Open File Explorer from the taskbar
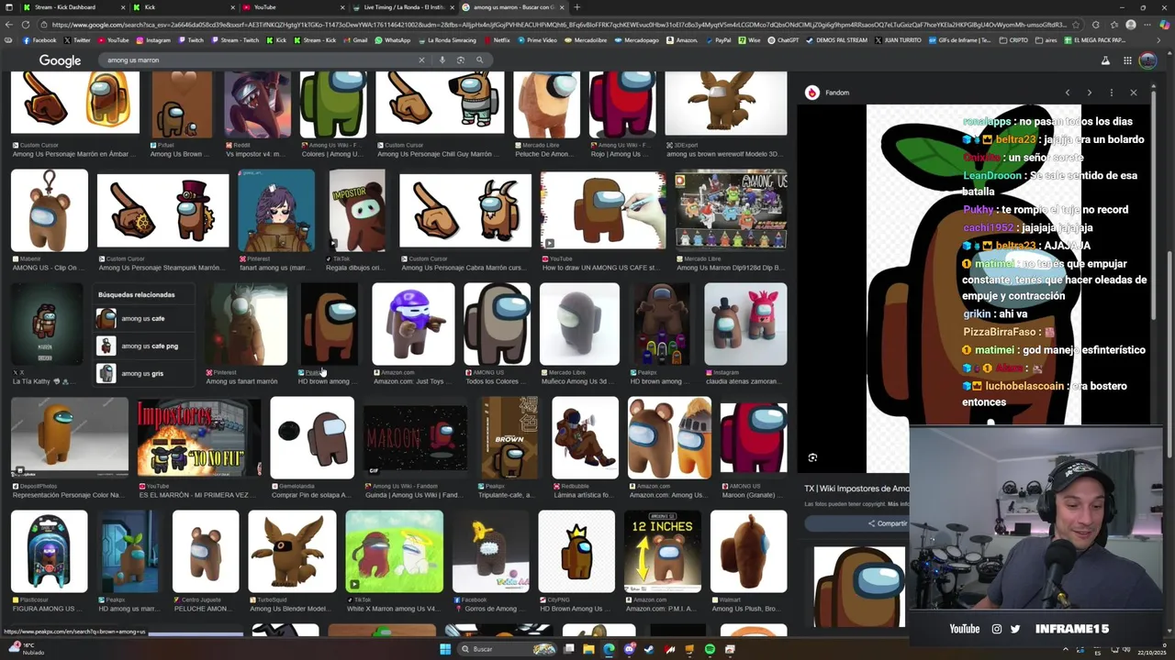This screenshot has height=660, width=1175. tap(588, 649)
